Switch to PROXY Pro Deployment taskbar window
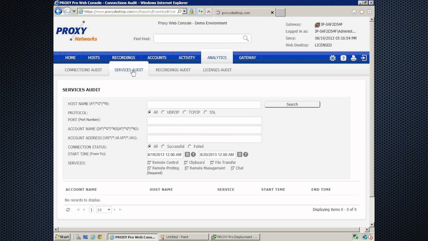Image resolution: width=428 pixels, height=241 pixels. pyautogui.click(x=234, y=237)
